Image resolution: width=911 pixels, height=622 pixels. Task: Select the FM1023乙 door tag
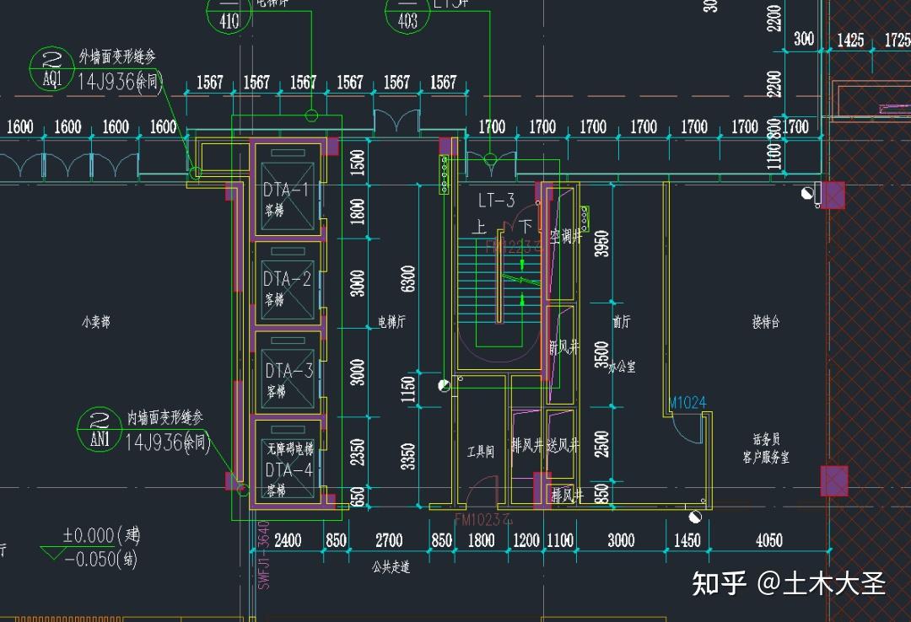pos(483,519)
